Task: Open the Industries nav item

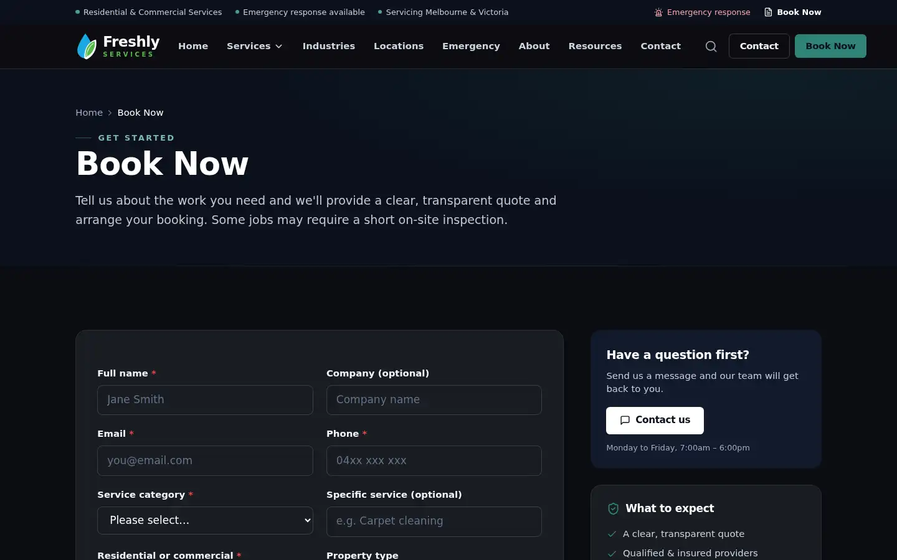Action: [x=329, y=46]
